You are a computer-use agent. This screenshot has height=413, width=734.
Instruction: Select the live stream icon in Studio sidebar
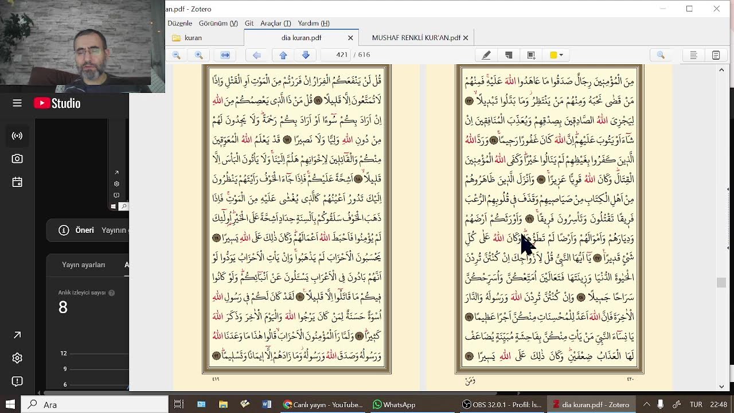(17, 136)
